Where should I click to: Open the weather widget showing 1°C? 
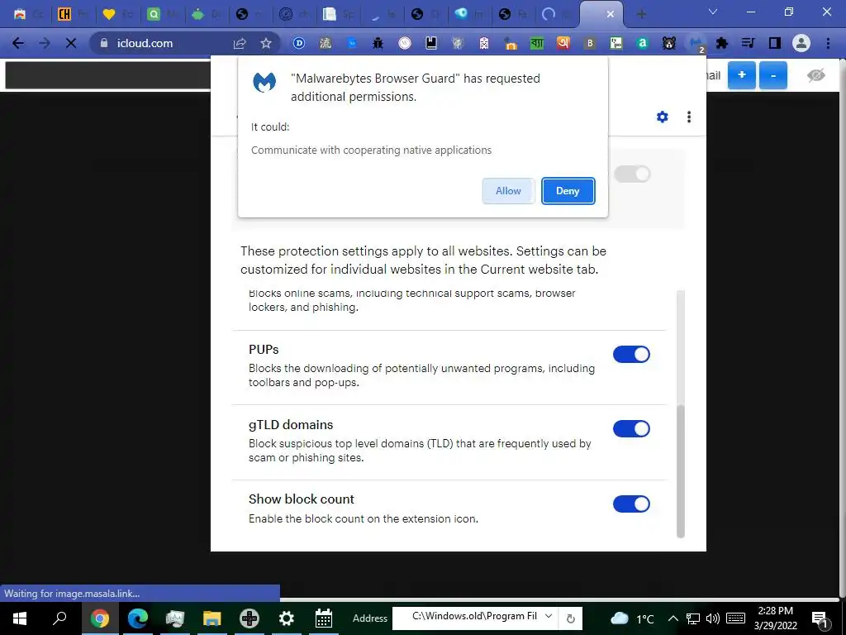tap(632, 618)
